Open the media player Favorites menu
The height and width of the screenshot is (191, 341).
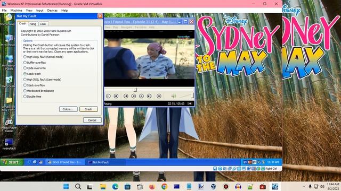tap(141, 27)
